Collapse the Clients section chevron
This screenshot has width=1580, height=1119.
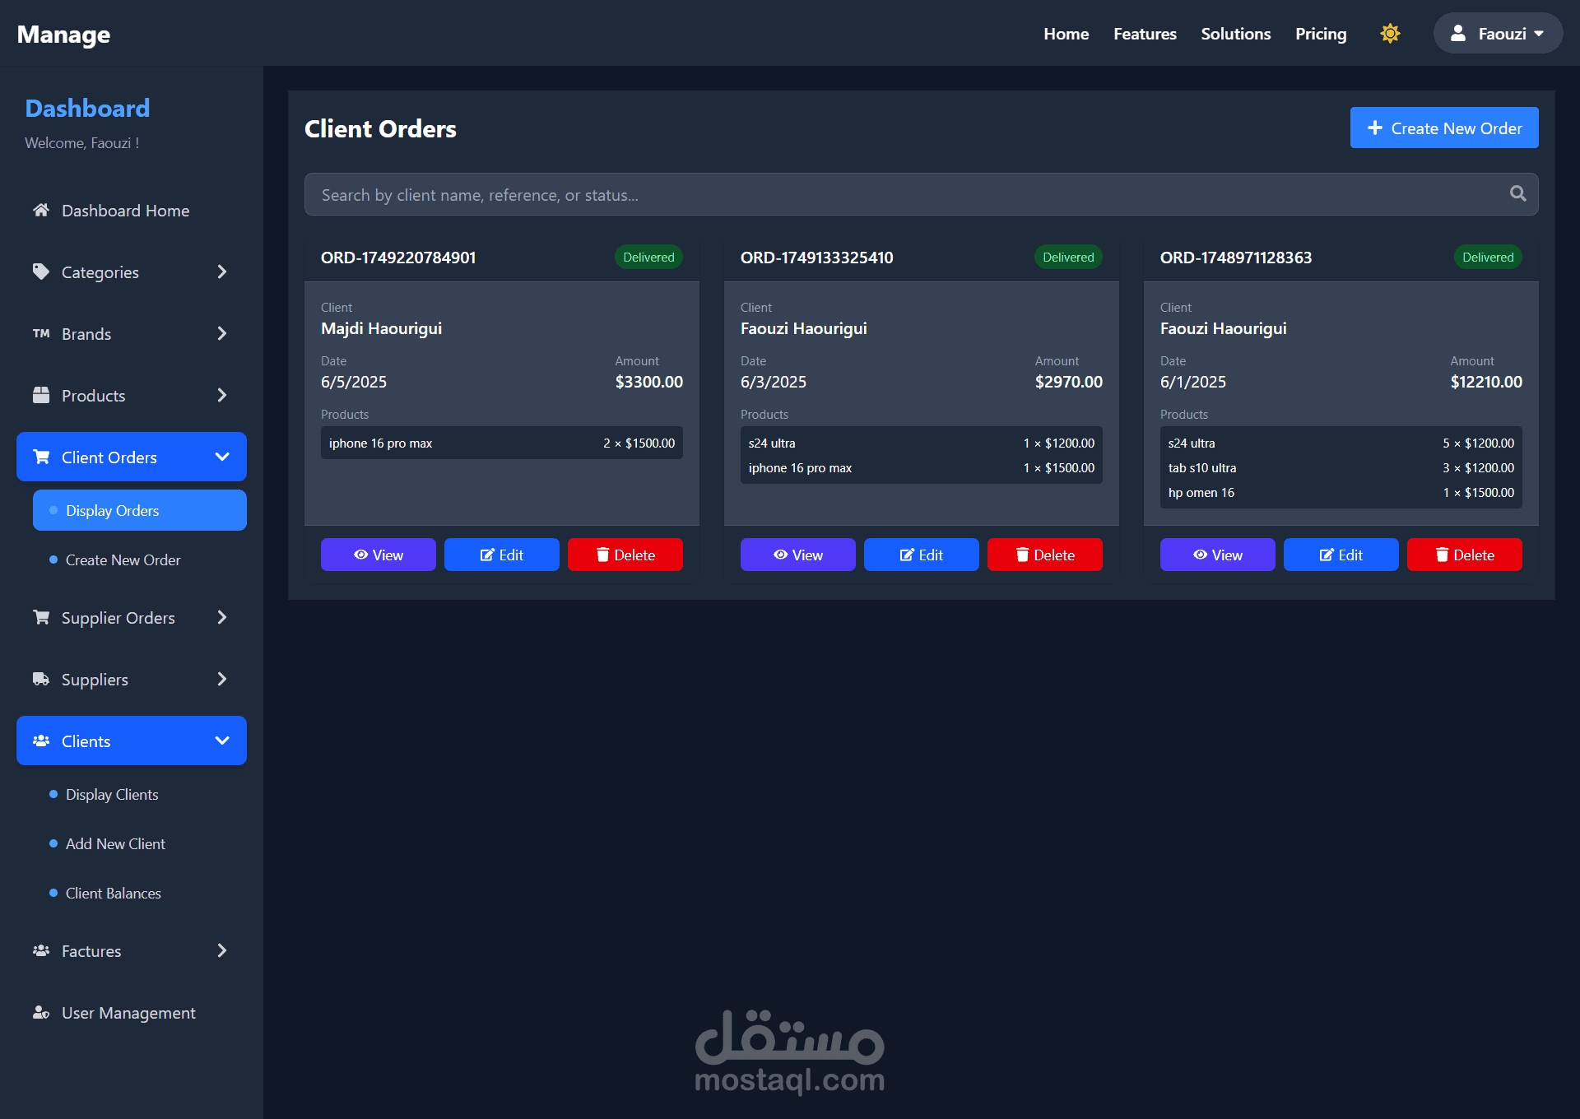(x=221, y=741)
